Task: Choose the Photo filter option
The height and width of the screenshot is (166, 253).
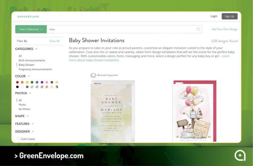Action: point(22,105)
